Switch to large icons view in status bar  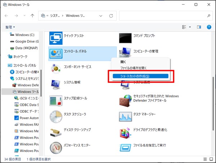[211, 159]
